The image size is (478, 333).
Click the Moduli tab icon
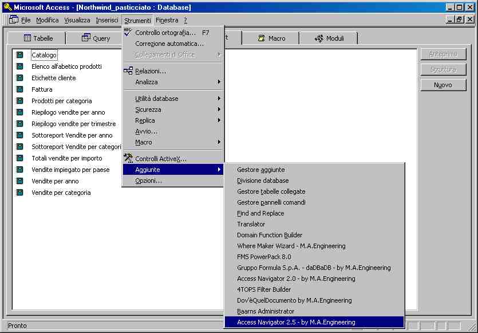pyautogui.click(x=319, y=38)
